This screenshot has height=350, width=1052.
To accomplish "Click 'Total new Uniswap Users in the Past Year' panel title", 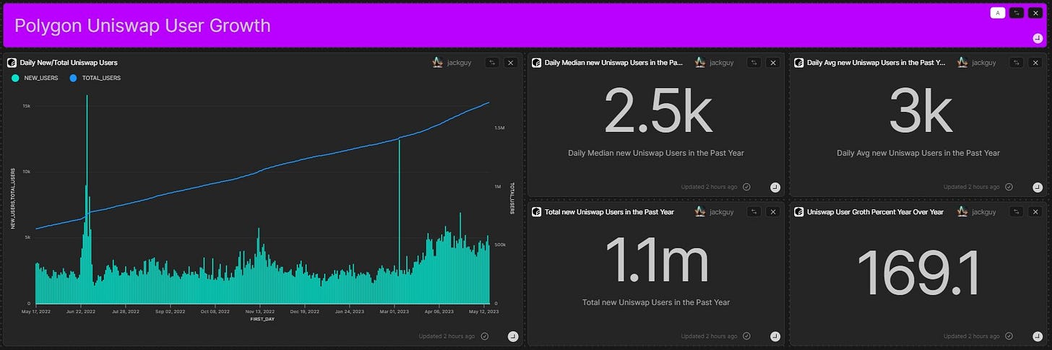I will click(609, 212).
